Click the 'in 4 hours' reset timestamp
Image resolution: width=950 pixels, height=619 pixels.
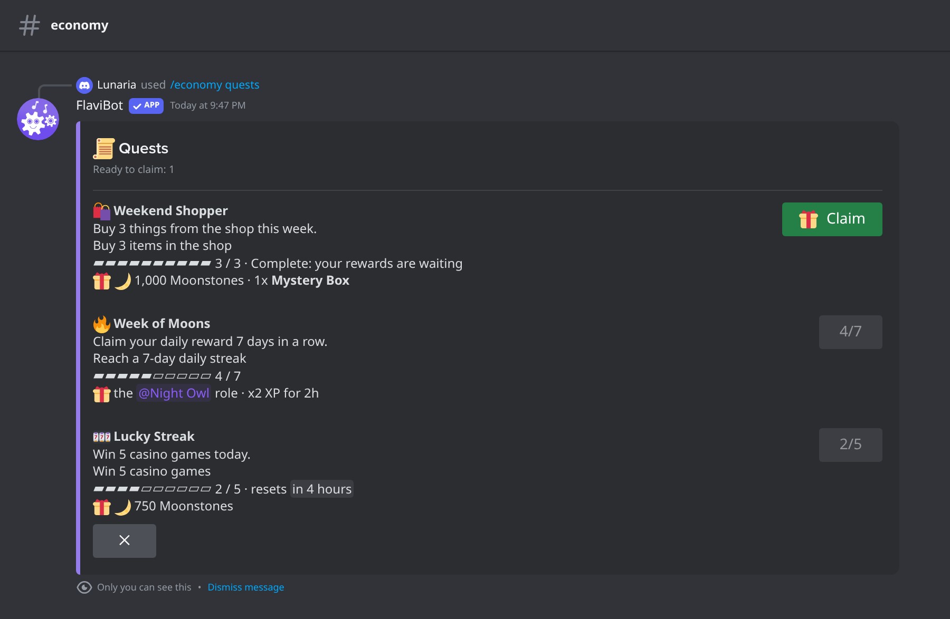point(322,489)
